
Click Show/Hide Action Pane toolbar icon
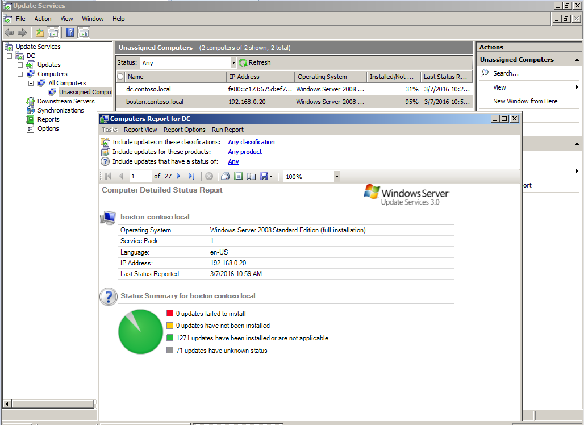point(84,33)
